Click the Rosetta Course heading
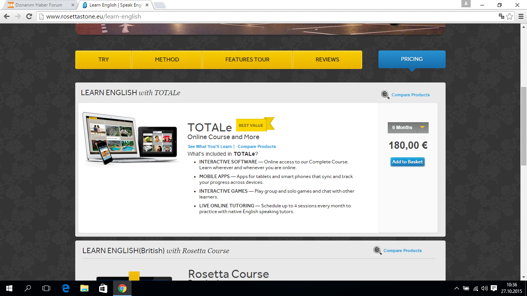Screen dimensions: 527x296 228,274
